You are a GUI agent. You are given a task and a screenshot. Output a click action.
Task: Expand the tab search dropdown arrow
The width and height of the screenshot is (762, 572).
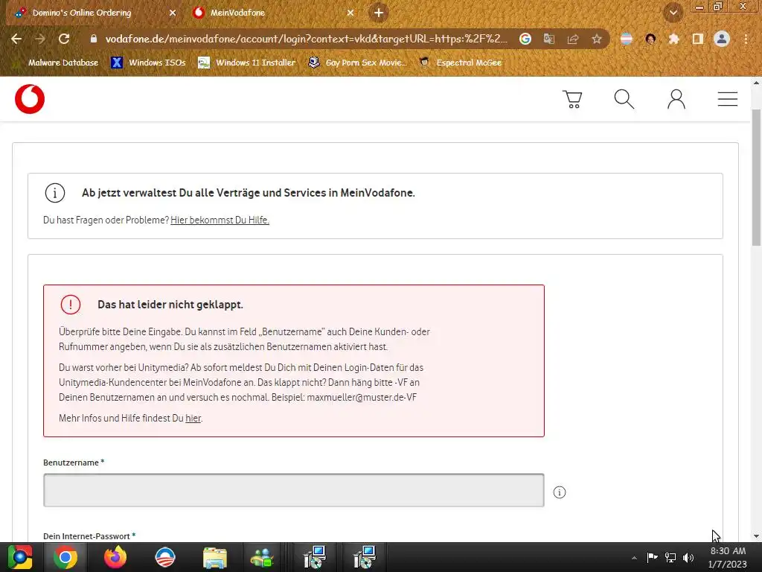point(673,13)
